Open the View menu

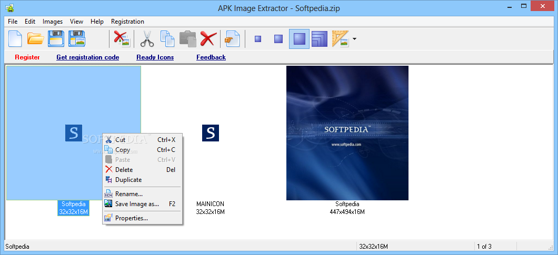point(76,22)
